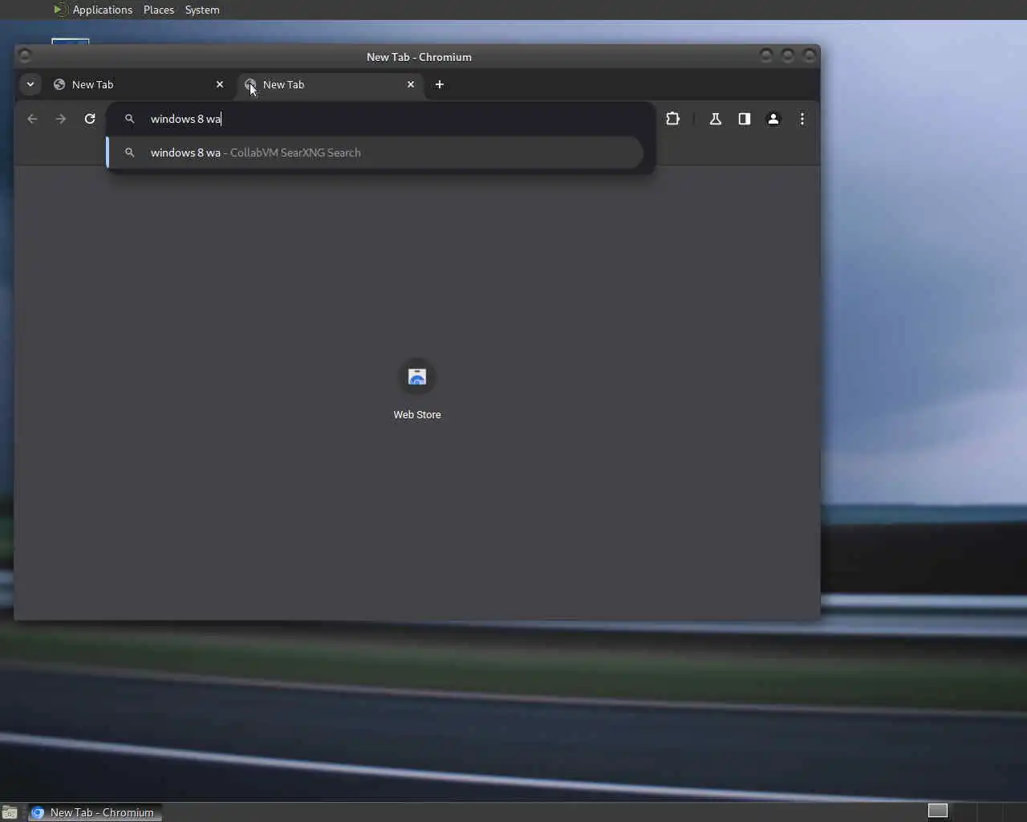
Task: Open the System menu
Action: tap(202, 10)
